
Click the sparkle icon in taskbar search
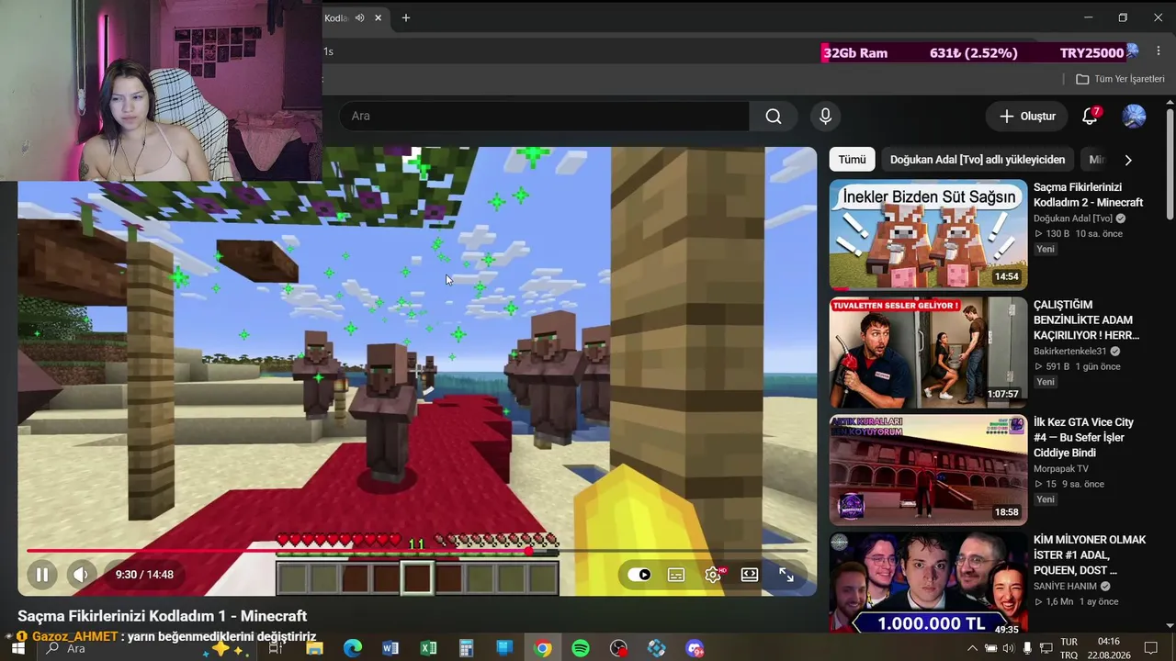(x=227, y=648)
